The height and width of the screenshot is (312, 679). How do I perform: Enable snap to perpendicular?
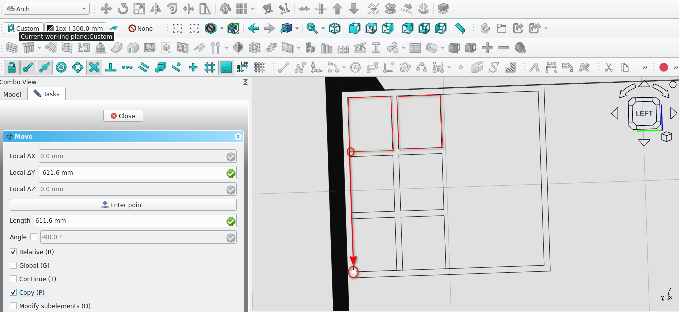[x=111, y=67]
